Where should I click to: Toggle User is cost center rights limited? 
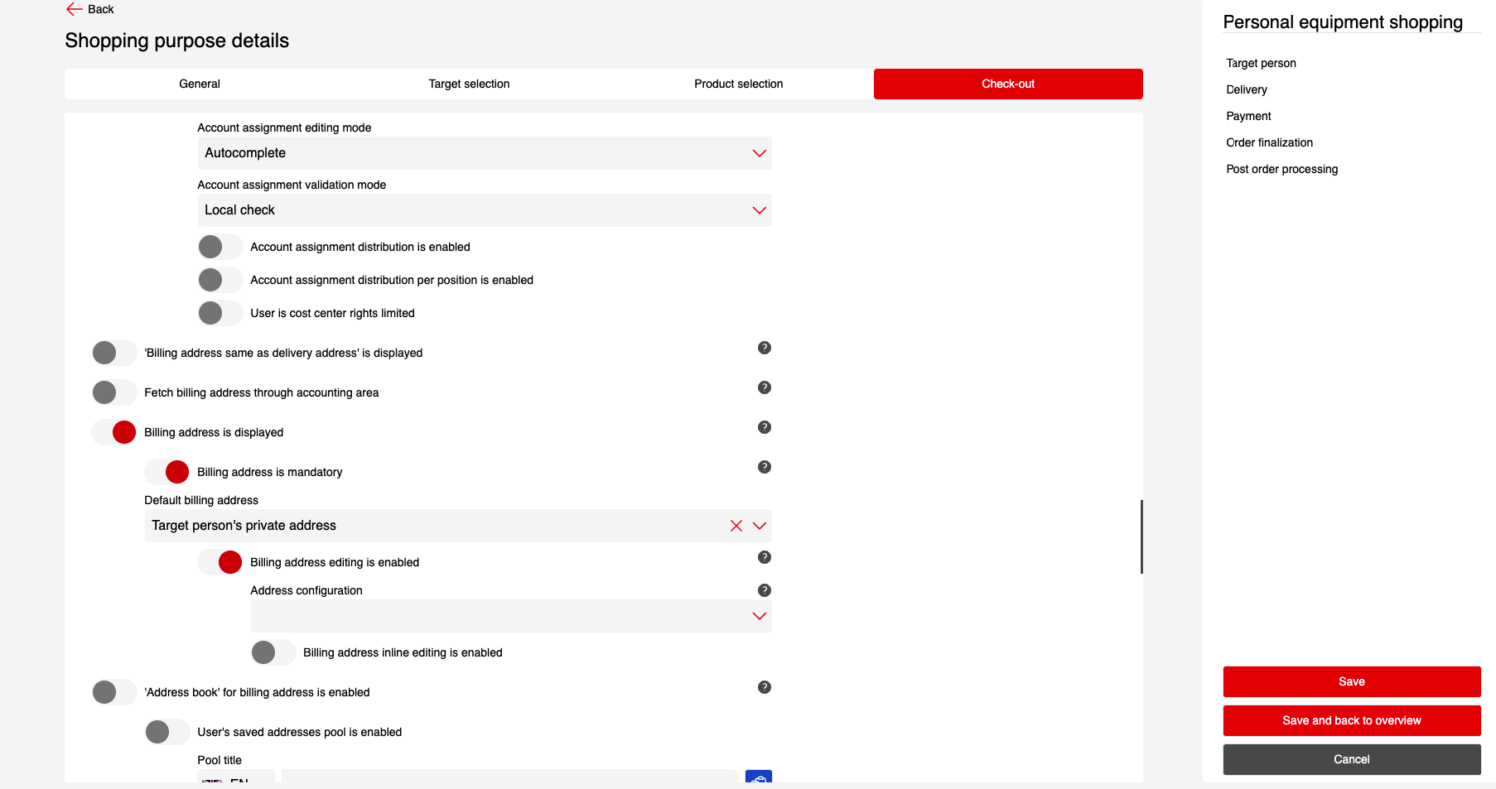pos(220,313)
